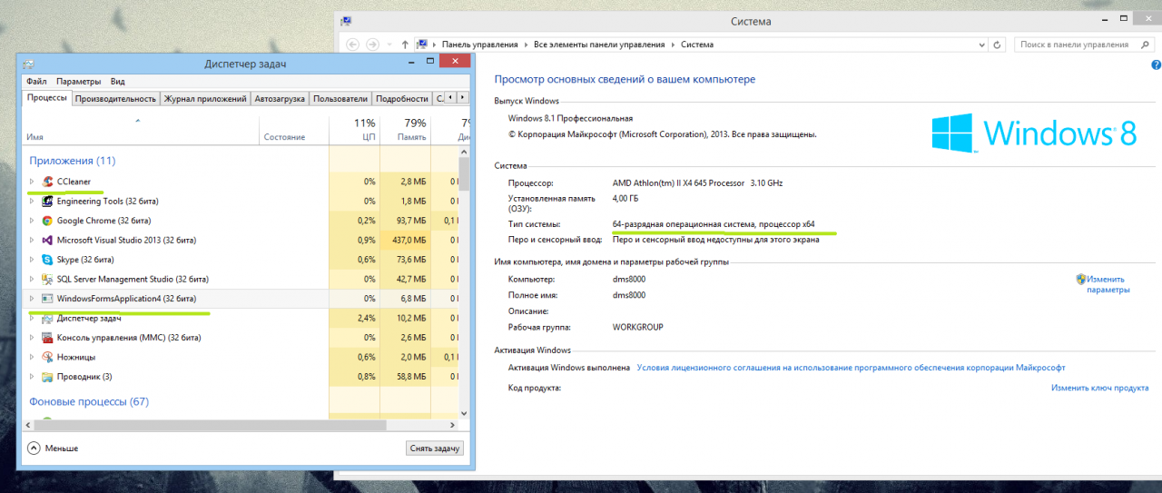Sort by the Состояние column header
The image size is (1162, 493).
point(294,129)
